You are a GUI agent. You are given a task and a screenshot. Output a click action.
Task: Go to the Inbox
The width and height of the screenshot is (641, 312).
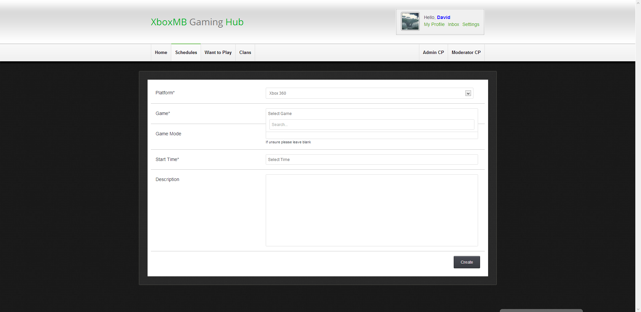[453, 24]
